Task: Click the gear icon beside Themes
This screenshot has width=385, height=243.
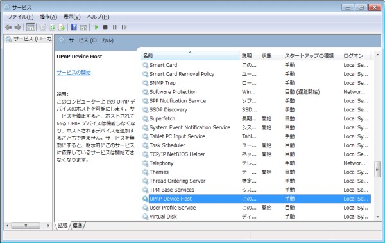Action: 146,172
